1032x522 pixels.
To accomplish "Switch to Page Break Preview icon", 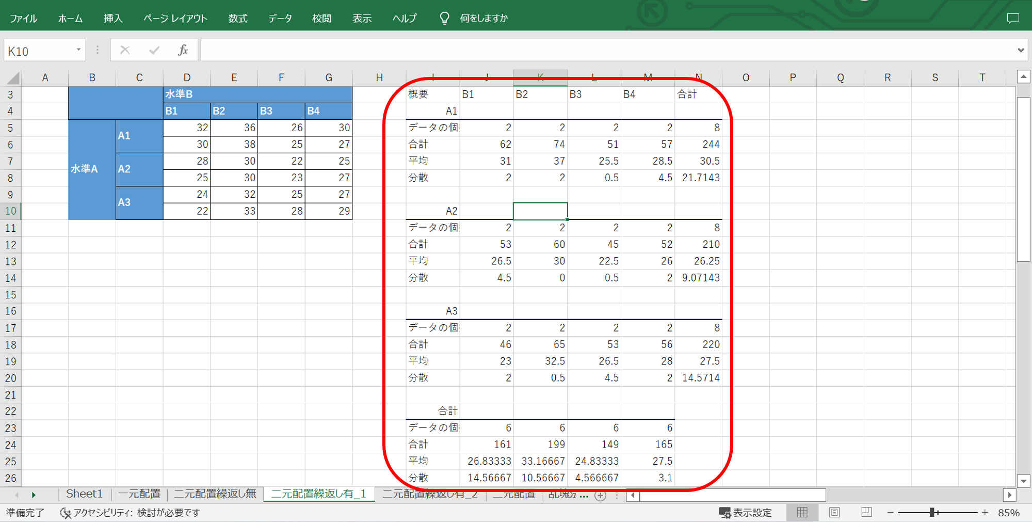I will pos(867,512).
